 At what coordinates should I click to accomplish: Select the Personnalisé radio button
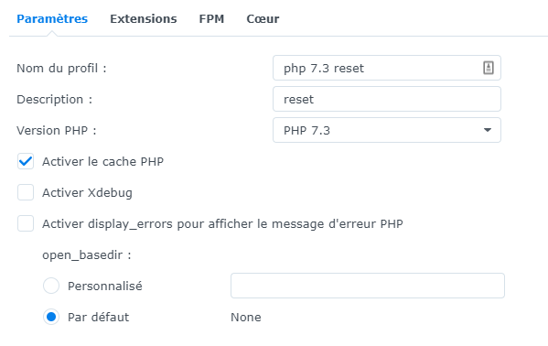pyautogui.click(x=51, y=286)
